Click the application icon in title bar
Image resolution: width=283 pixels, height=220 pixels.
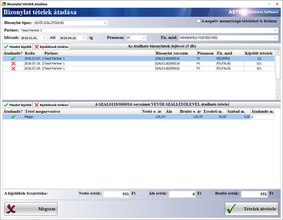(4, 4)
